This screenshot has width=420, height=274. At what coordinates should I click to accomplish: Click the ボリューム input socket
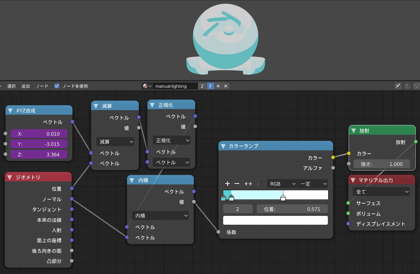pos(348,214)
